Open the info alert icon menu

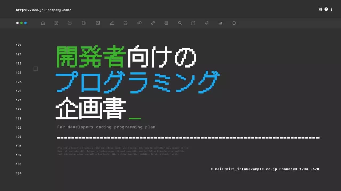point(326,9)
